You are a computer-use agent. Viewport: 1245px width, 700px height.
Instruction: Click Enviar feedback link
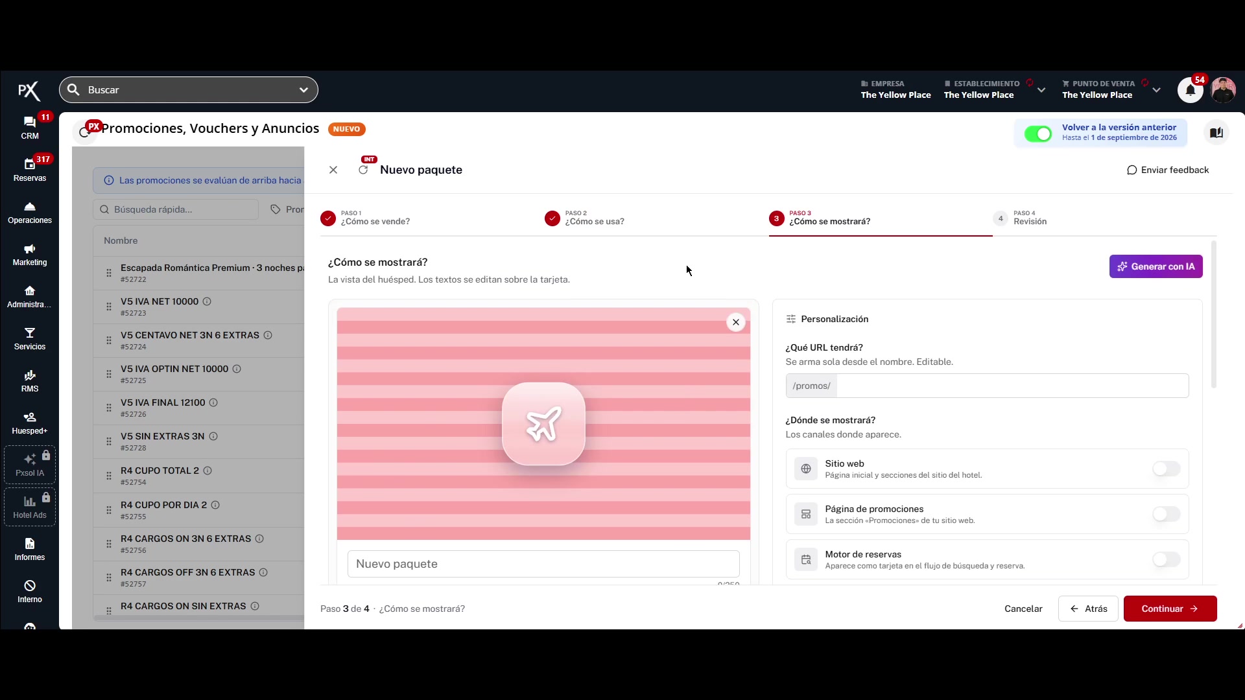1168,170
